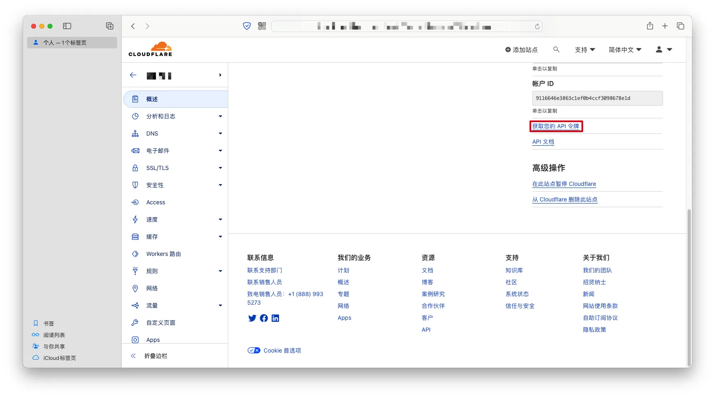Image resolution: width=715 pixels, height=398 pixels.
Task: Click 在此站点暂停 Cloudflare link
Action: [x=564, y=184]
